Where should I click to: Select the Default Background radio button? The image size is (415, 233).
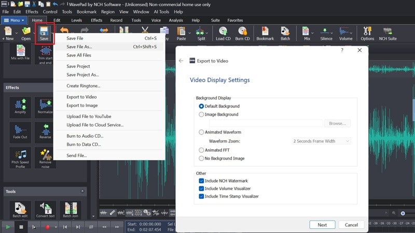201,106
